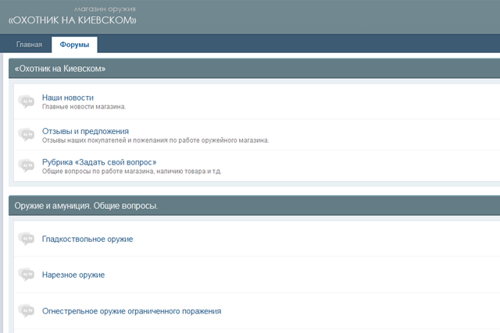This screenshot has width=500, height=333.
Task: Open Рубрика «Задать свой вопрос» forum
Action: 99,162
